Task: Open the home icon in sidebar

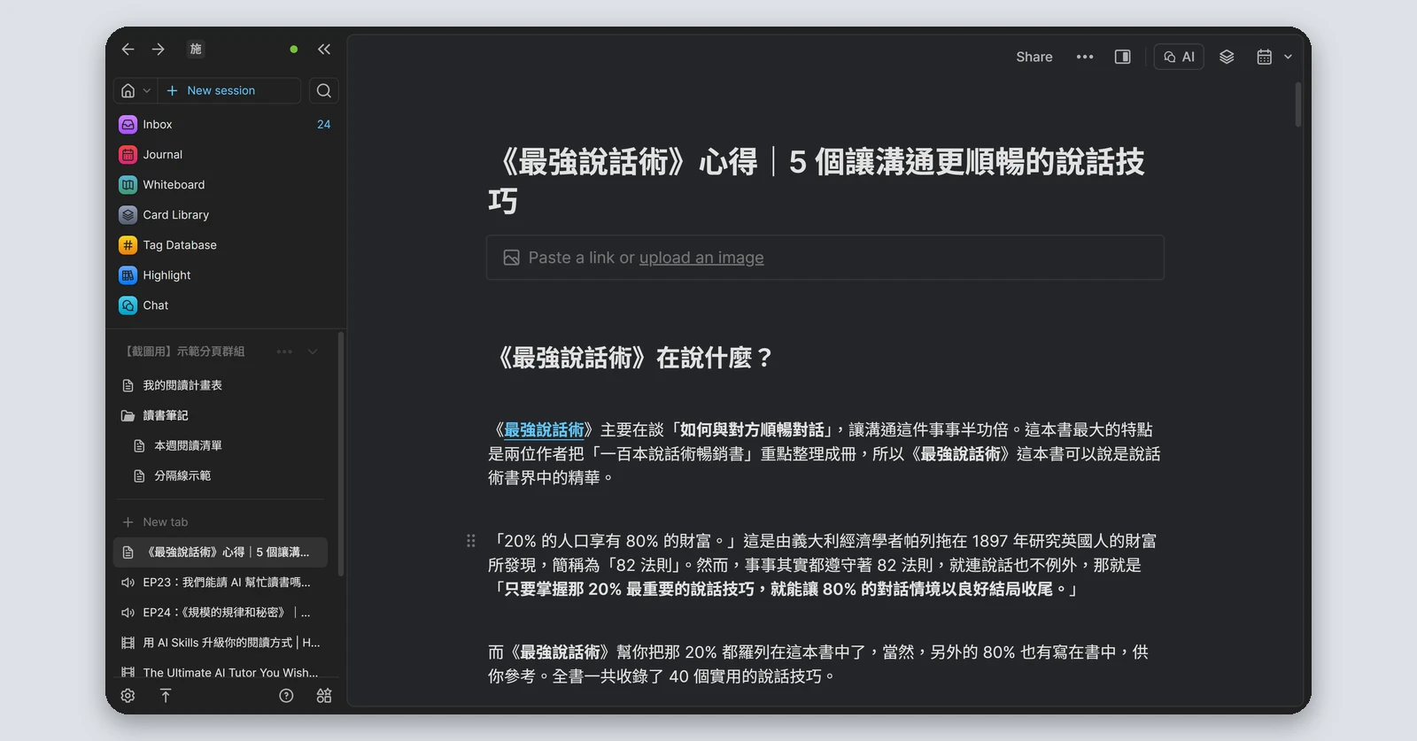Action: (x=128, y=90)
